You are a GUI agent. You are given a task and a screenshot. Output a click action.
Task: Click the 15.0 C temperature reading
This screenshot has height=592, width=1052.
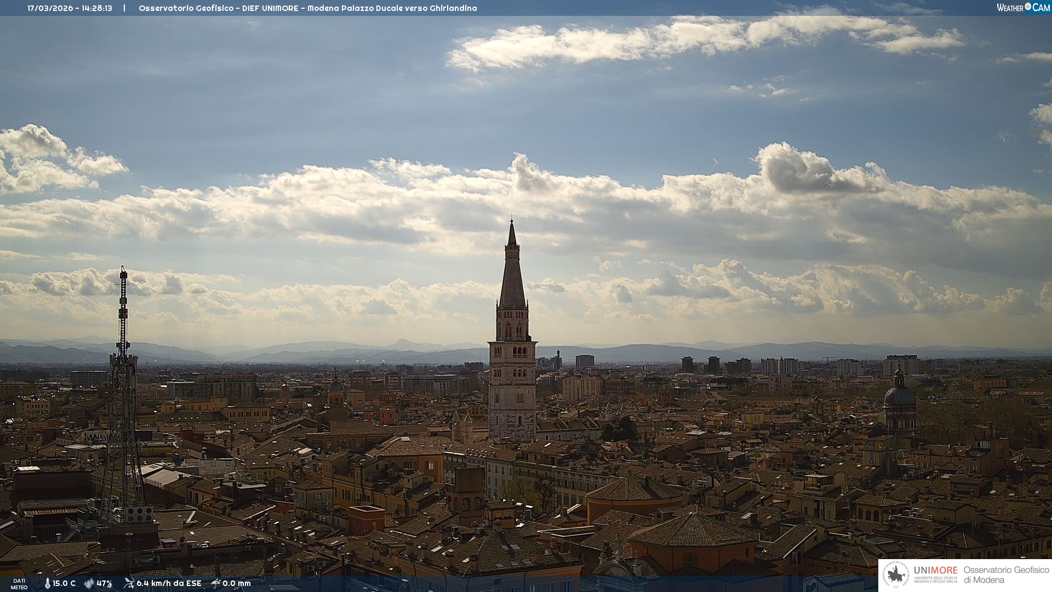[64, 584]
